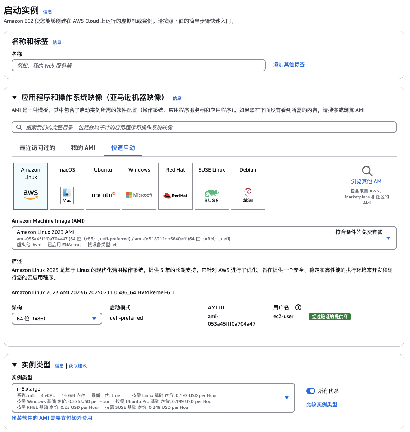The width and height of the screenshot is (410, 432).
Task: Focus the 名称 input field
Action: point(139,66)
